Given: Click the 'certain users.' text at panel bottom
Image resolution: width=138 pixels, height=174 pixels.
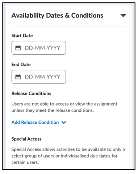Looking at the screenshot, I should coord(25,162).
